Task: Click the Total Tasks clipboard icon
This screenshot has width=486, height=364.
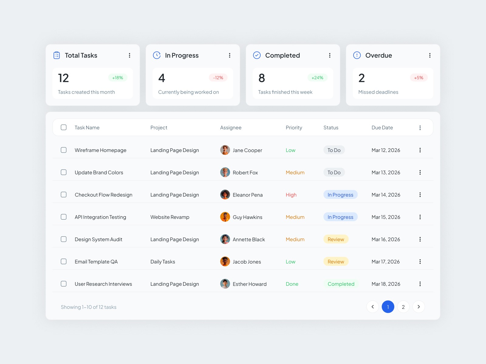Action: coord(57,55)
